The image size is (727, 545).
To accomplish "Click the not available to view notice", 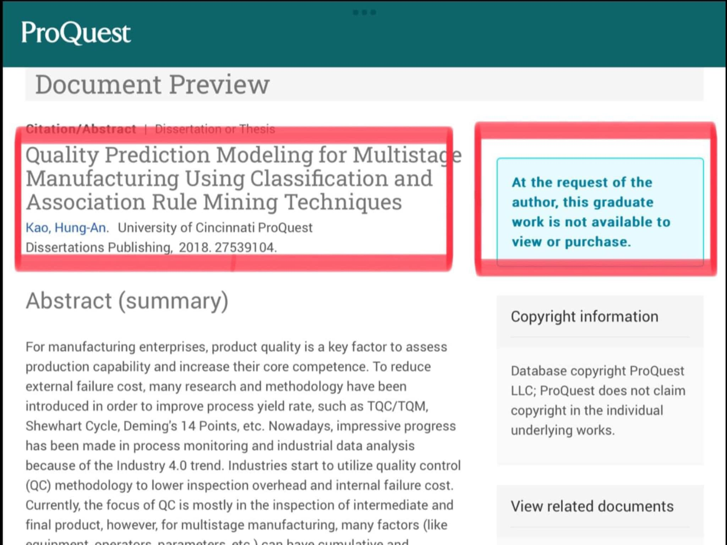I will coord(600,212).
